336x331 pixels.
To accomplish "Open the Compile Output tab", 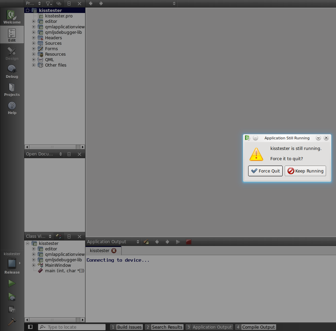I will pyautogui.click(x=255, y=327).
